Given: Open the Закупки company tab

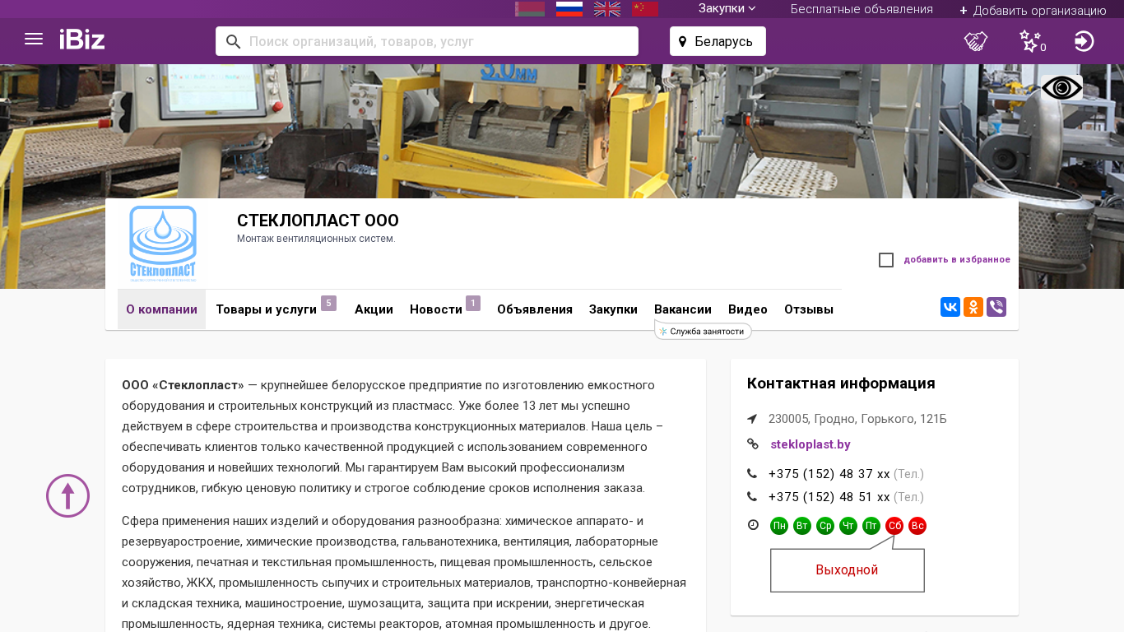Looking at the screenshot, I should [613, 309].
